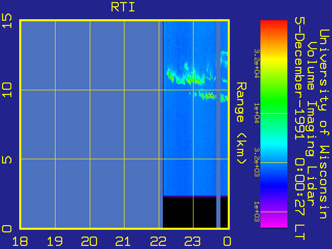Click the 0 km range axis label
Viewport: 332px width, 249px height.
7,229
